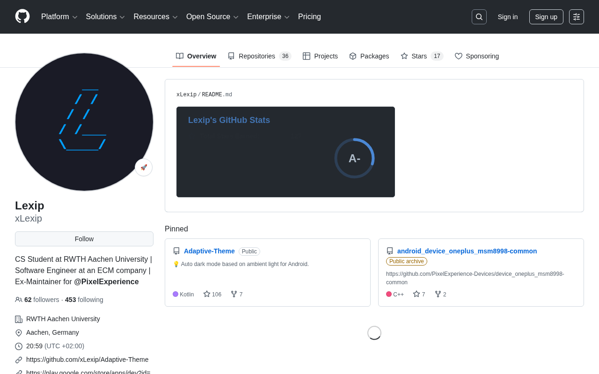Click the Lexip profile avatar image
Image resolution: width=599 pixels, height=374 pixels.
(x=84, y=122)
